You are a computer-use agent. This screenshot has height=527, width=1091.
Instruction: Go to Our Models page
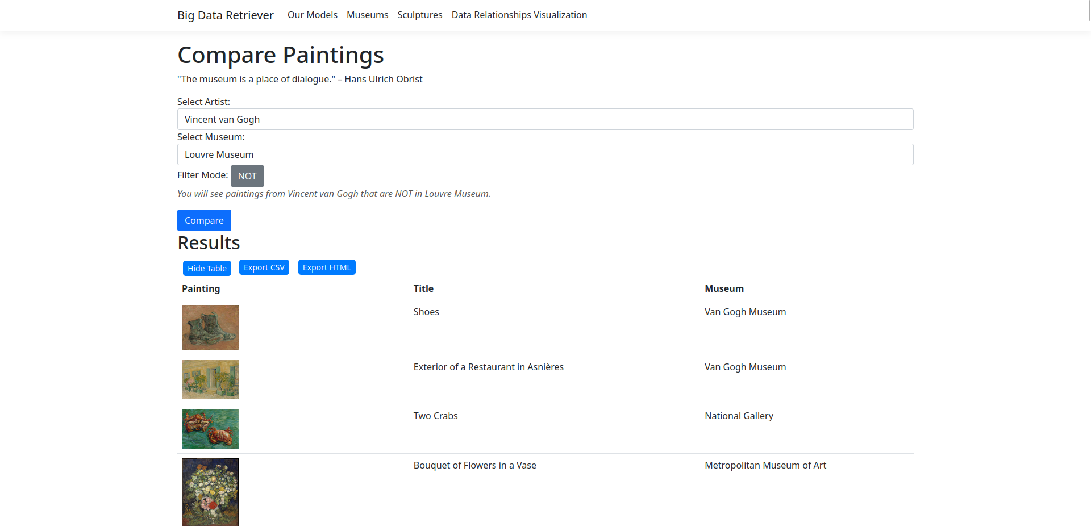pyautogui.click(x=312, y=15)
